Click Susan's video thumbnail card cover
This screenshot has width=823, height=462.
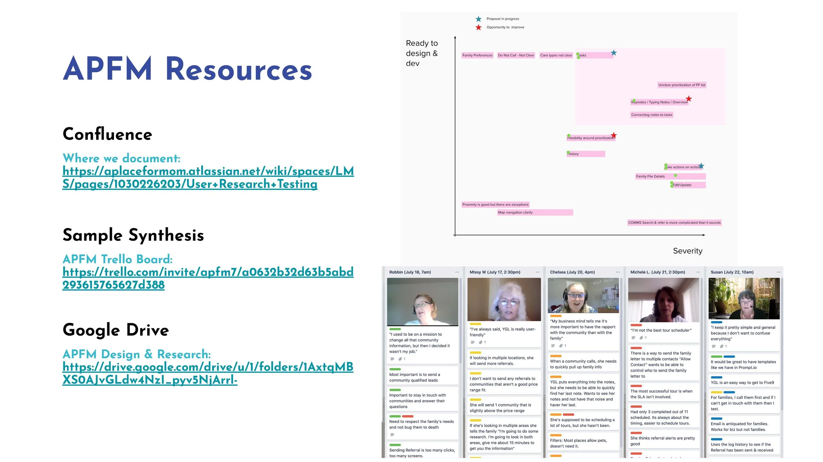(744, 298)
